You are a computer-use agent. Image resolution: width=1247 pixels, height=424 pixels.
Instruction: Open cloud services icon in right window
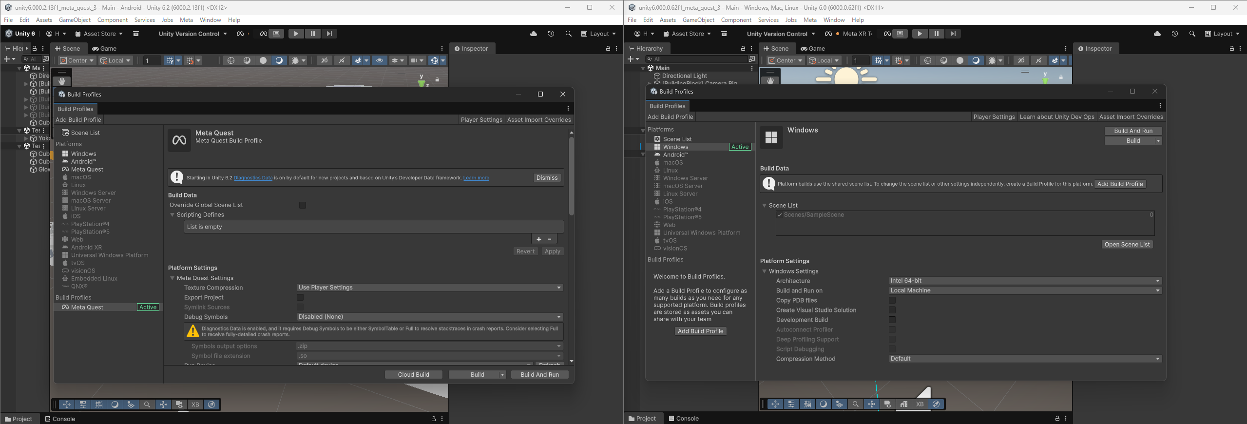point(1157,34)
